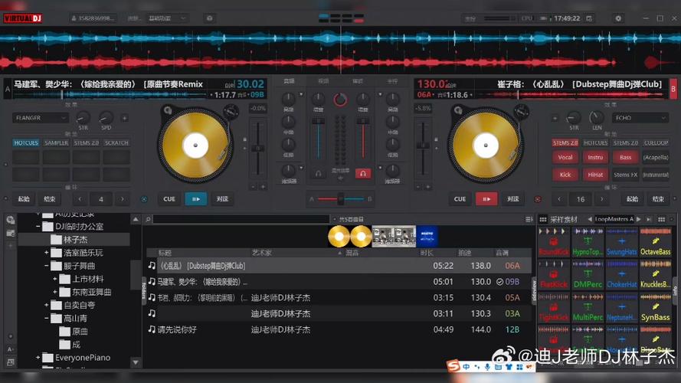This screenshot has width=681, height=383.
Task: Trigger the OctaveBass sampler pad
Action: click(x=656, y=242)
